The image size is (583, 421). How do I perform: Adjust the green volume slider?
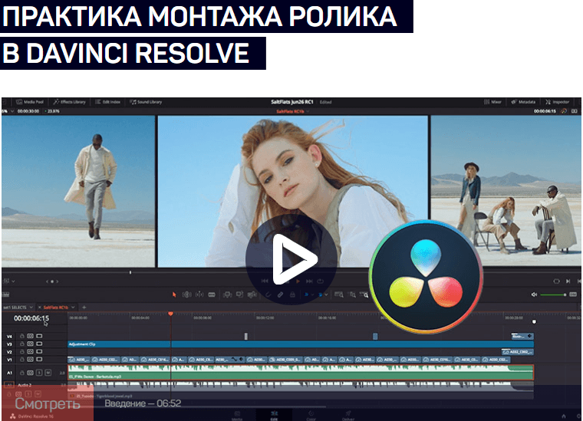tap(553, 294)
